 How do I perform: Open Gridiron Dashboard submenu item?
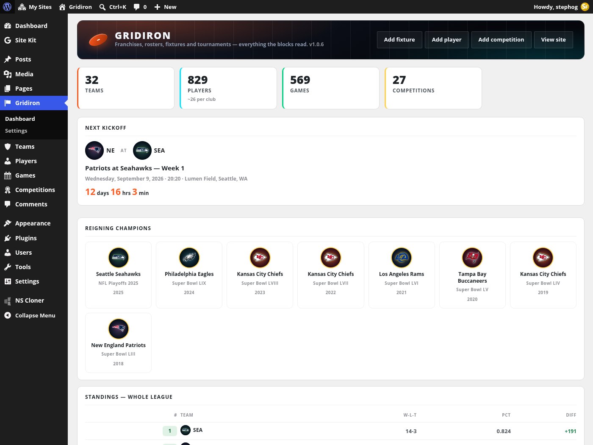tap(20, 119)
